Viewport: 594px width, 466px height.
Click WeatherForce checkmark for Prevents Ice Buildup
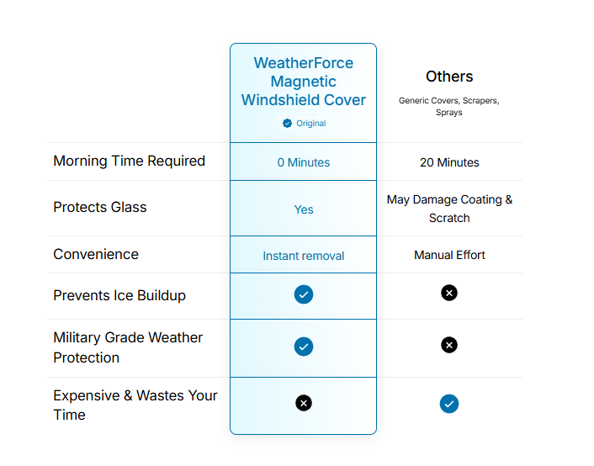(304, 294)
